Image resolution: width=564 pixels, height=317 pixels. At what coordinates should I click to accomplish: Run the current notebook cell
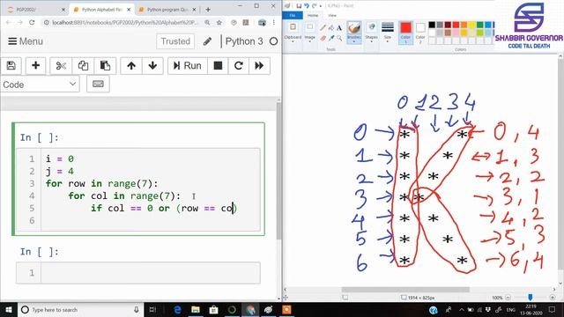[188, 66]
